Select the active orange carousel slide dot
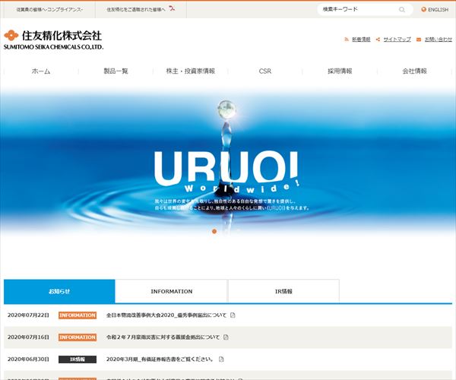This screenshot has height=380, width=456. [x=214, y=231]
